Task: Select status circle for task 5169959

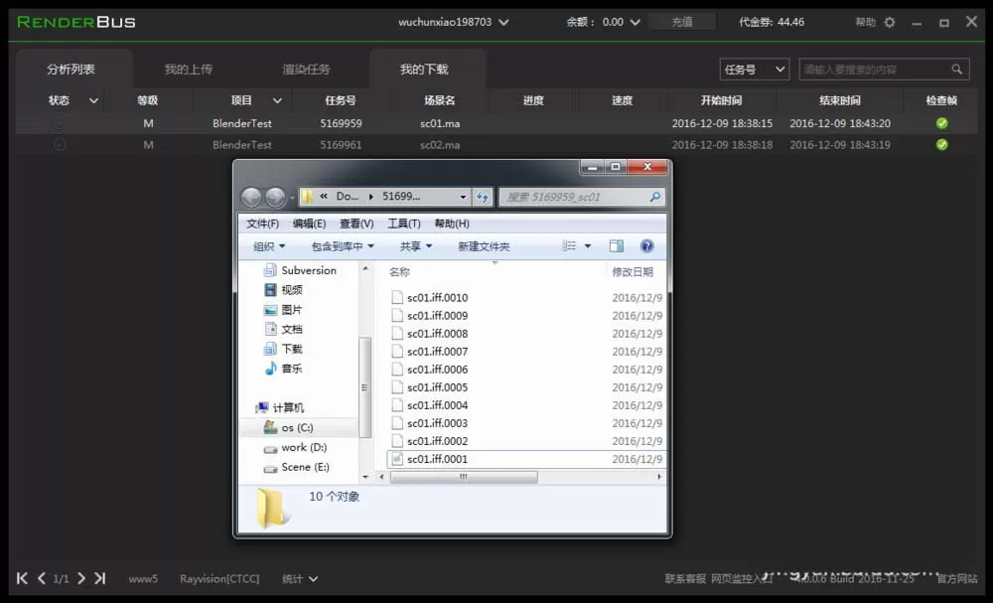Action: click(x=59, y=123)
